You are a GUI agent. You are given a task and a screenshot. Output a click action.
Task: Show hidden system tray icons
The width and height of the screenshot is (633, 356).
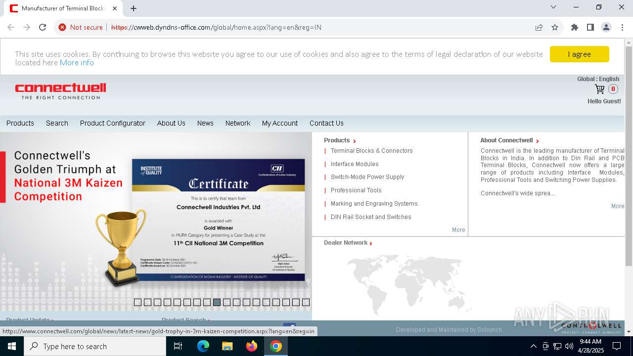[533, 346]
